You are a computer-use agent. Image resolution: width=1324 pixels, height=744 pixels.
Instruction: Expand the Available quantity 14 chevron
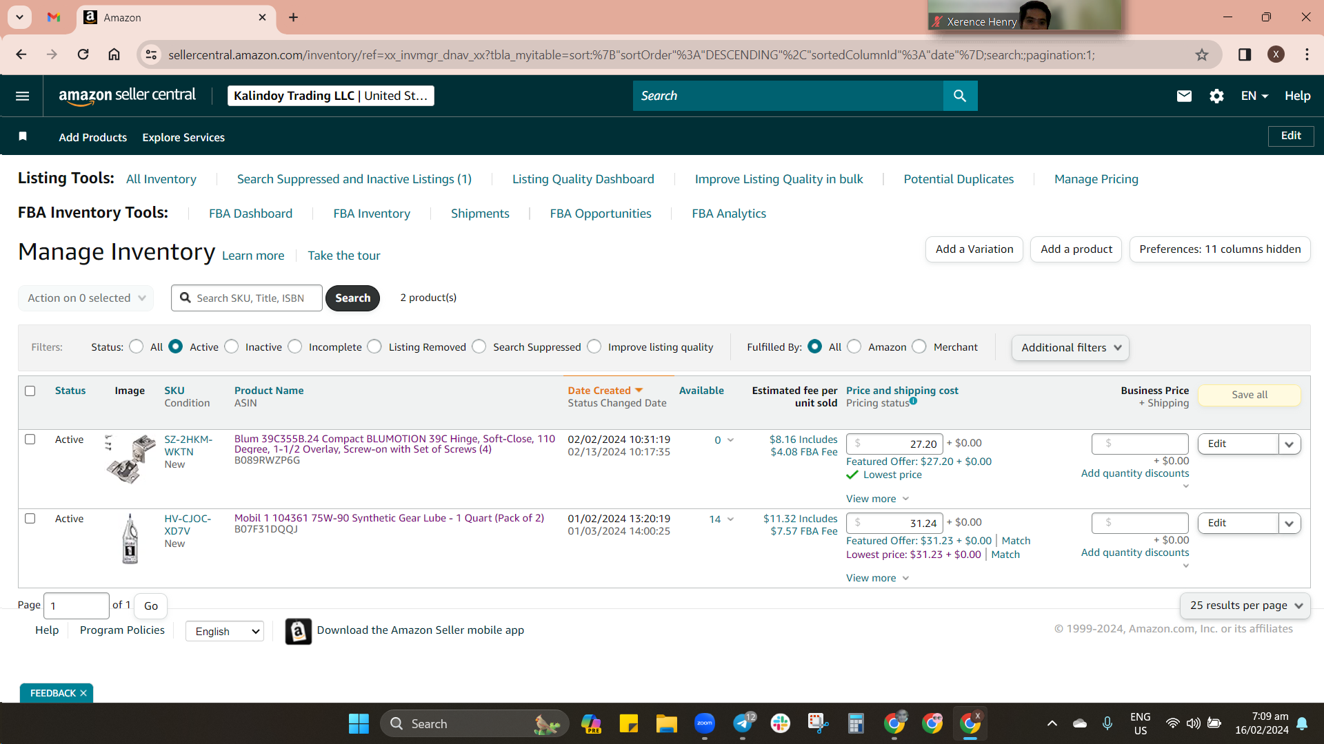(730, 519)
